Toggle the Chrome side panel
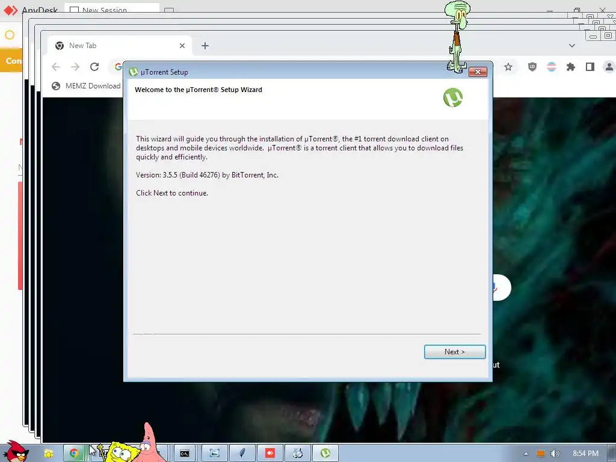The image size is (616, 462). [590, 67]
